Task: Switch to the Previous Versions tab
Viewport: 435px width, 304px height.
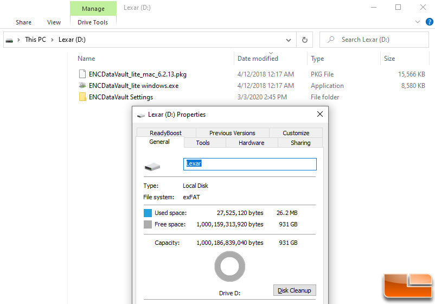Action: (x=232, y=132)
